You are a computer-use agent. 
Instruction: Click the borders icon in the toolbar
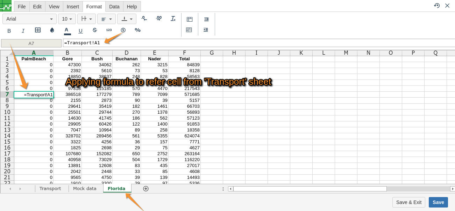(x=38, y=30)
